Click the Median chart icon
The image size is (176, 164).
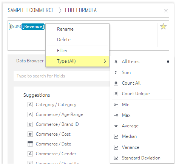[116, 136]
